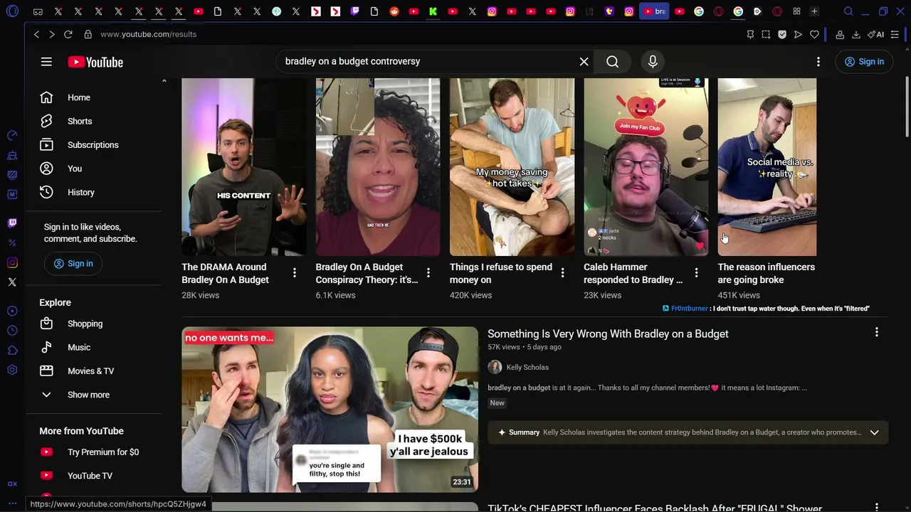Open the Opera main menu logo

[12, 12]
